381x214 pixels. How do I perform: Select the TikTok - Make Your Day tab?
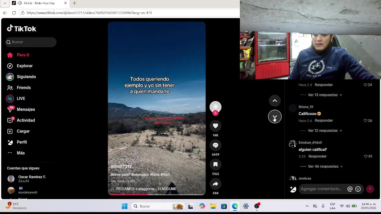[39, 3]
